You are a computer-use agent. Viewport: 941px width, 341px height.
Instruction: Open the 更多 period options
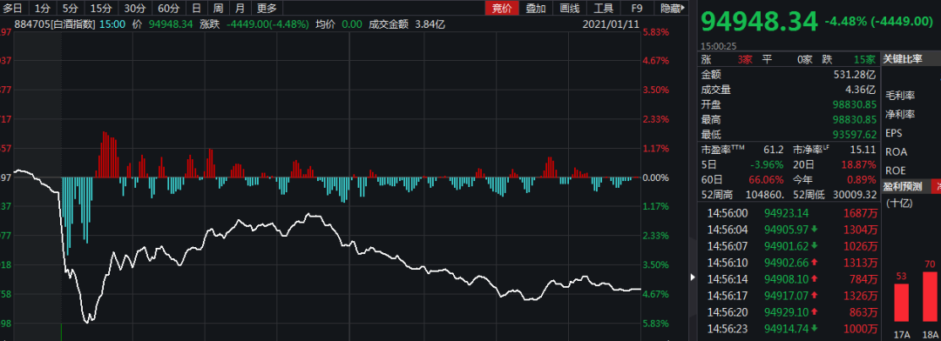(x=267, y=8)
